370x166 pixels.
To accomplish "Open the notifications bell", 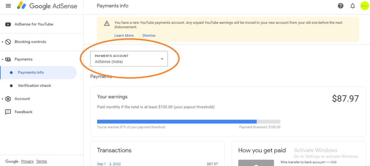I will coord(353,6).
